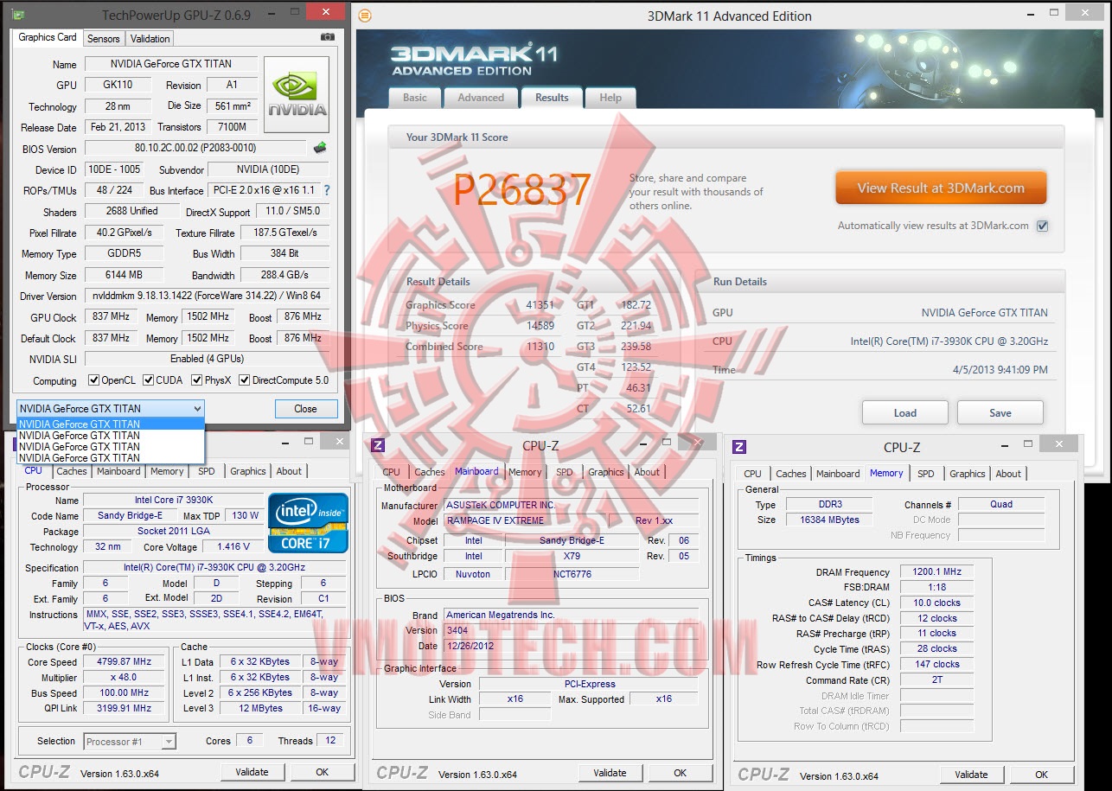Screen dimensions: 1112x791
Task: Click the NVIDIA logo in GPU-Z
Action: [x=297, y=94]
